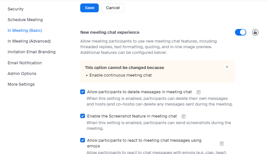Navigate to Invitation Email Branding
The height and width of the screenshot is (154, 268).
tap(31, 52)
